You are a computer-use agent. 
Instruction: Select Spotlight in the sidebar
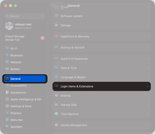pyautogui.click(x=25, y=127)
